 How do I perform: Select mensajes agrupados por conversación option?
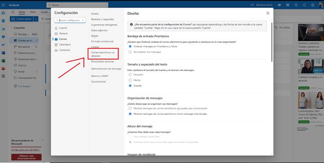coord(130,108)
